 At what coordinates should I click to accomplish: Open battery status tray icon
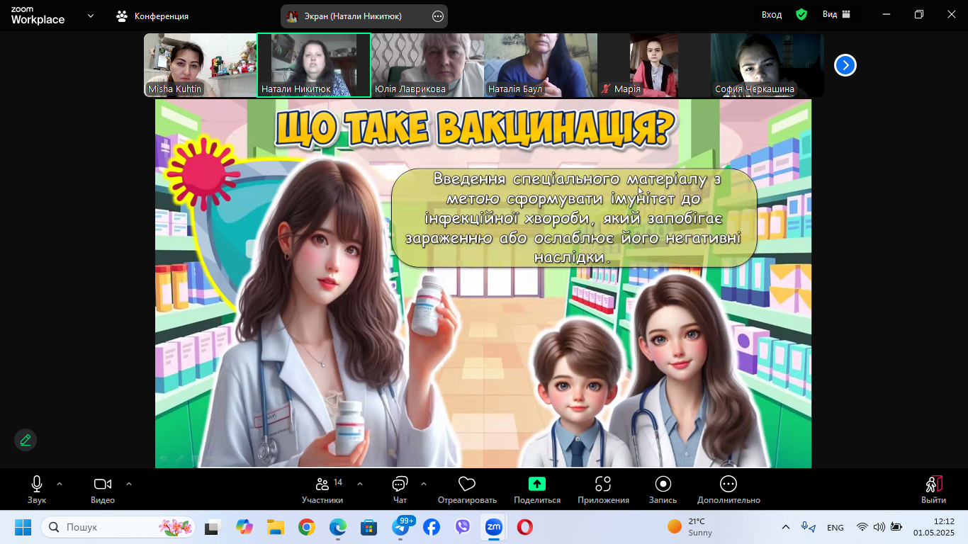pyautogui.click(x=896, y=527)
